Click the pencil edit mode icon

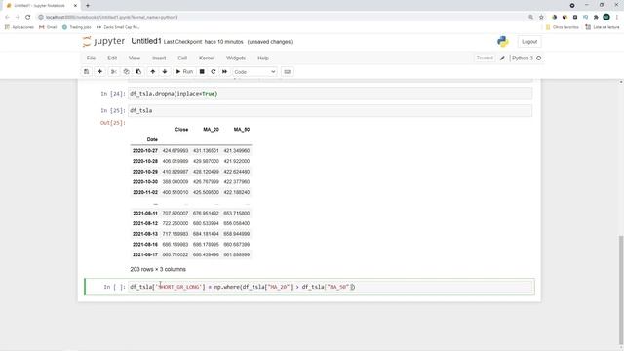click(502, 58)
